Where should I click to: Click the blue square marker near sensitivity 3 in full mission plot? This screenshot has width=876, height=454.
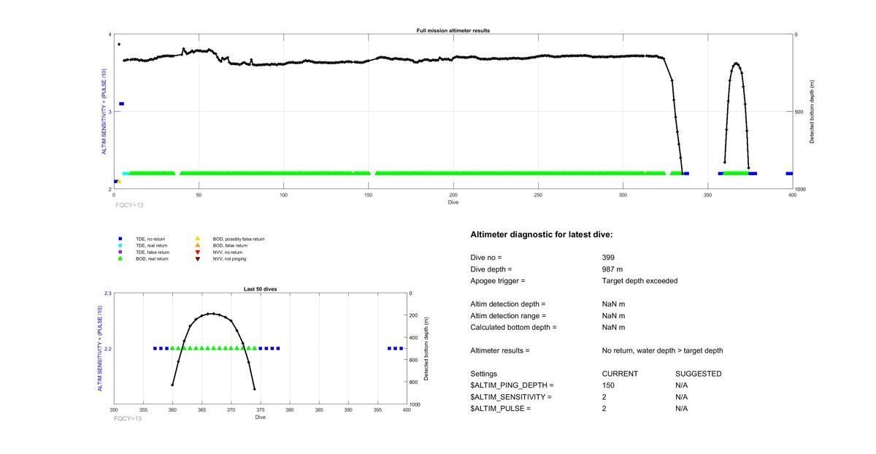121,104
